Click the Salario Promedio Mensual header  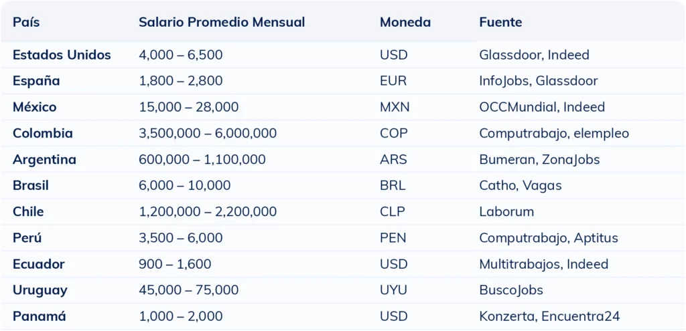pos(222,22)
